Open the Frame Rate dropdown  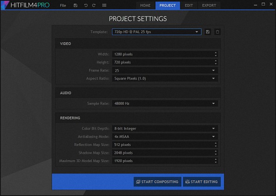click(165, 70)
